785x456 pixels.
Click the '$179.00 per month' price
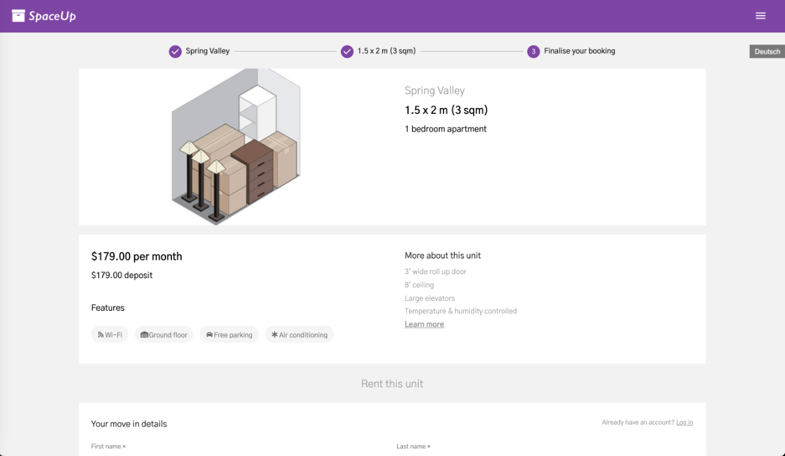point(137,256)
